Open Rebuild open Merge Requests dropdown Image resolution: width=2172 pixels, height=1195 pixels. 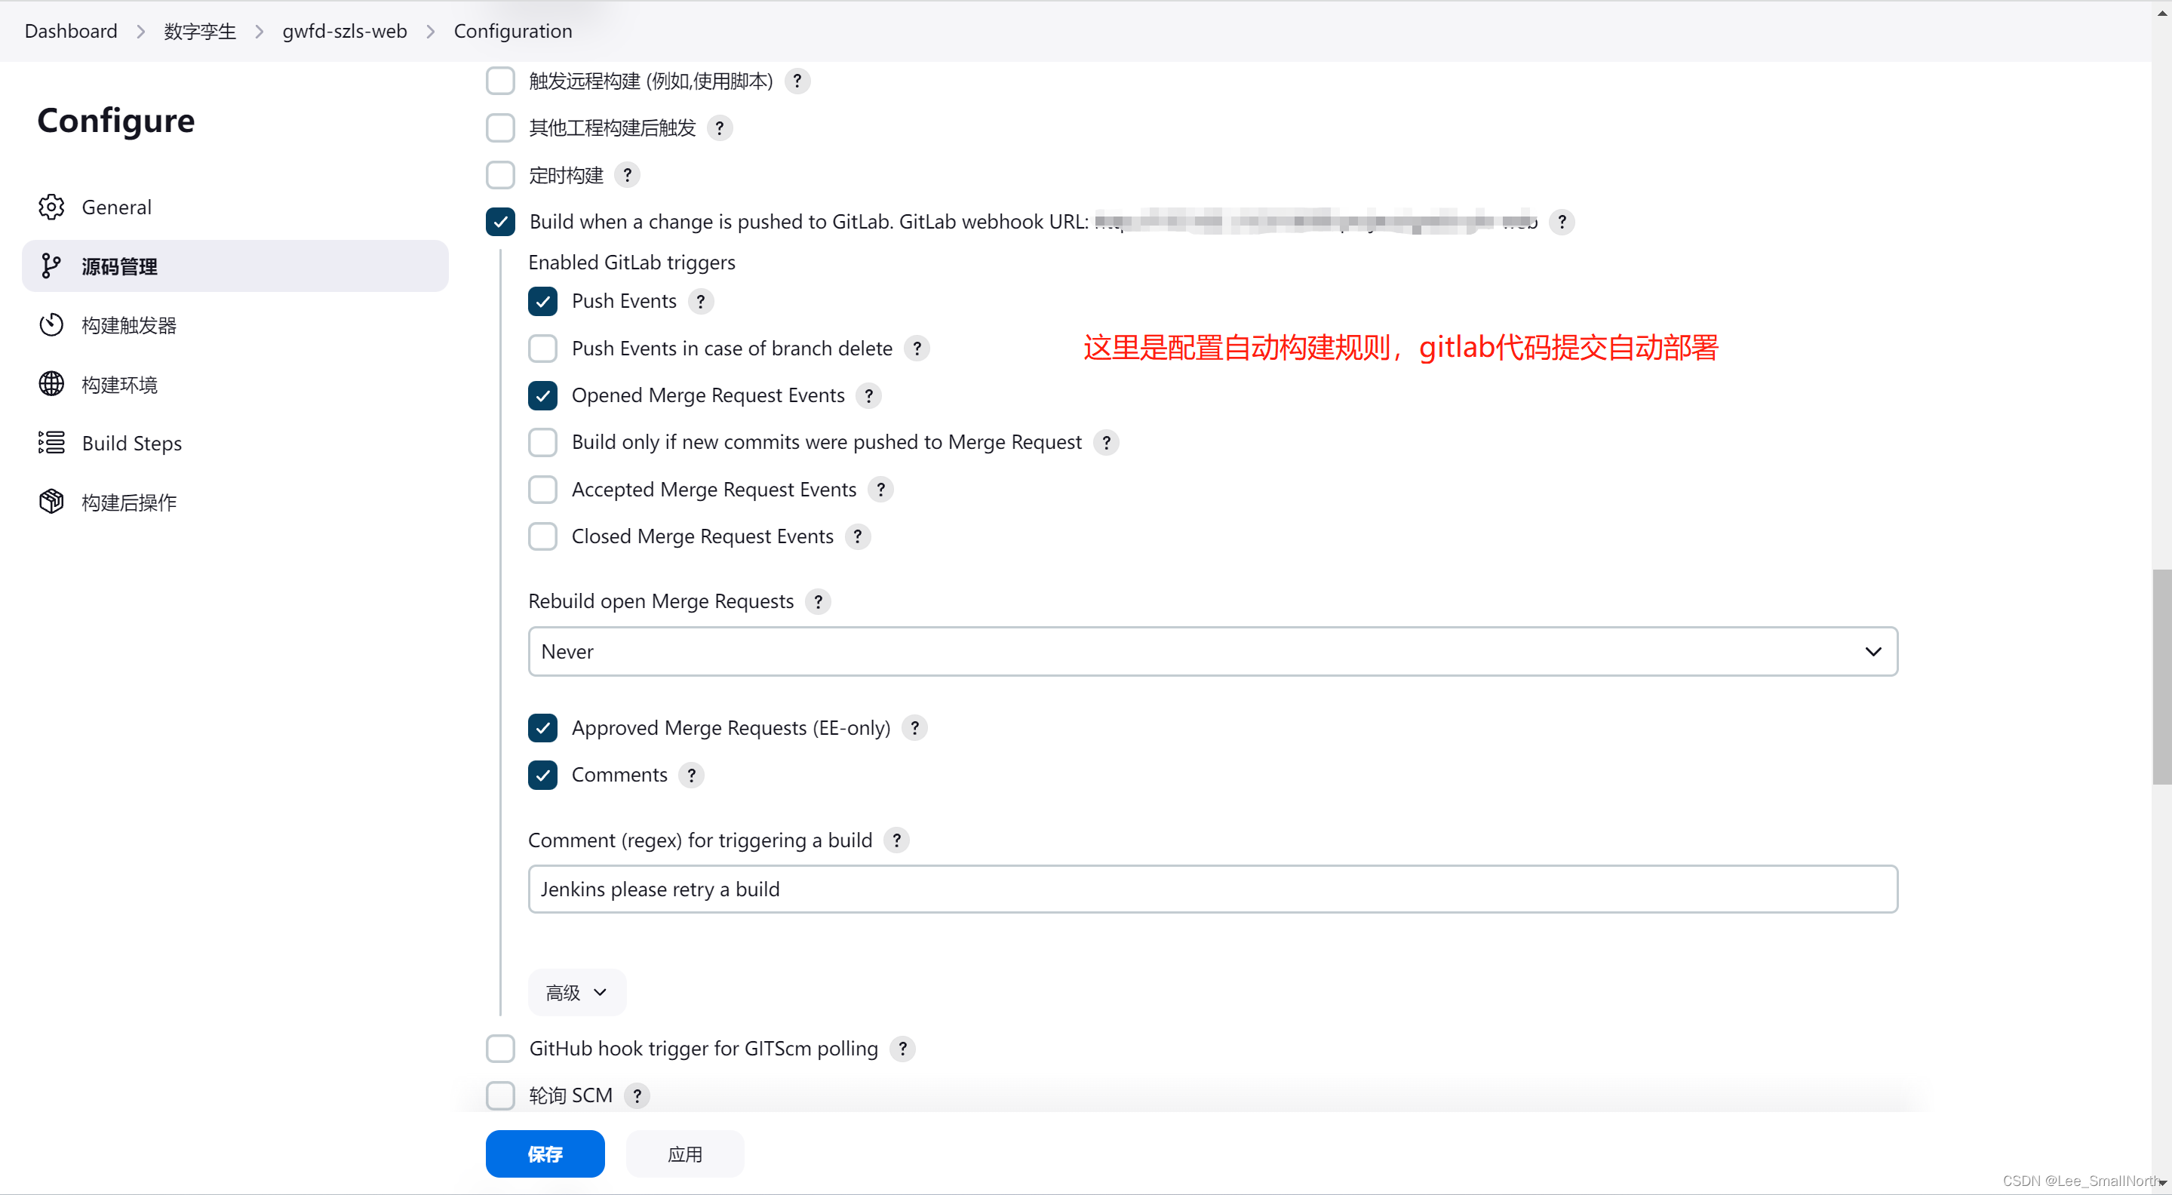pos(1212,650)
